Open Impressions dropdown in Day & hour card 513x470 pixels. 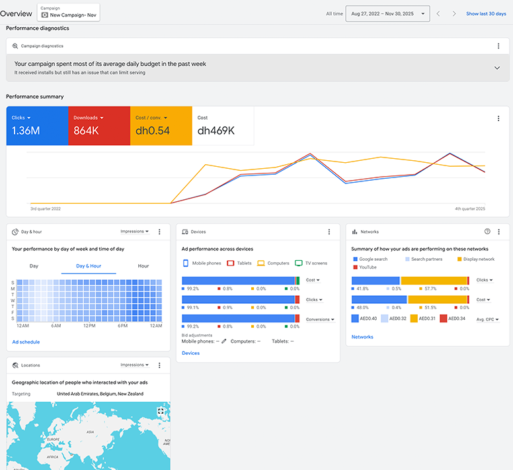[134, 232]
